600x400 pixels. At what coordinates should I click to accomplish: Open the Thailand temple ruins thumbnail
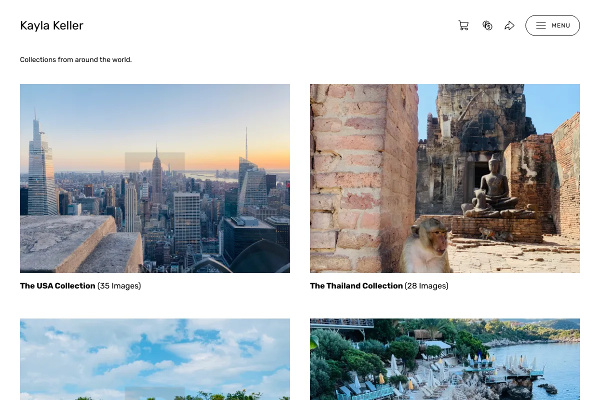[x=445, y=178]
